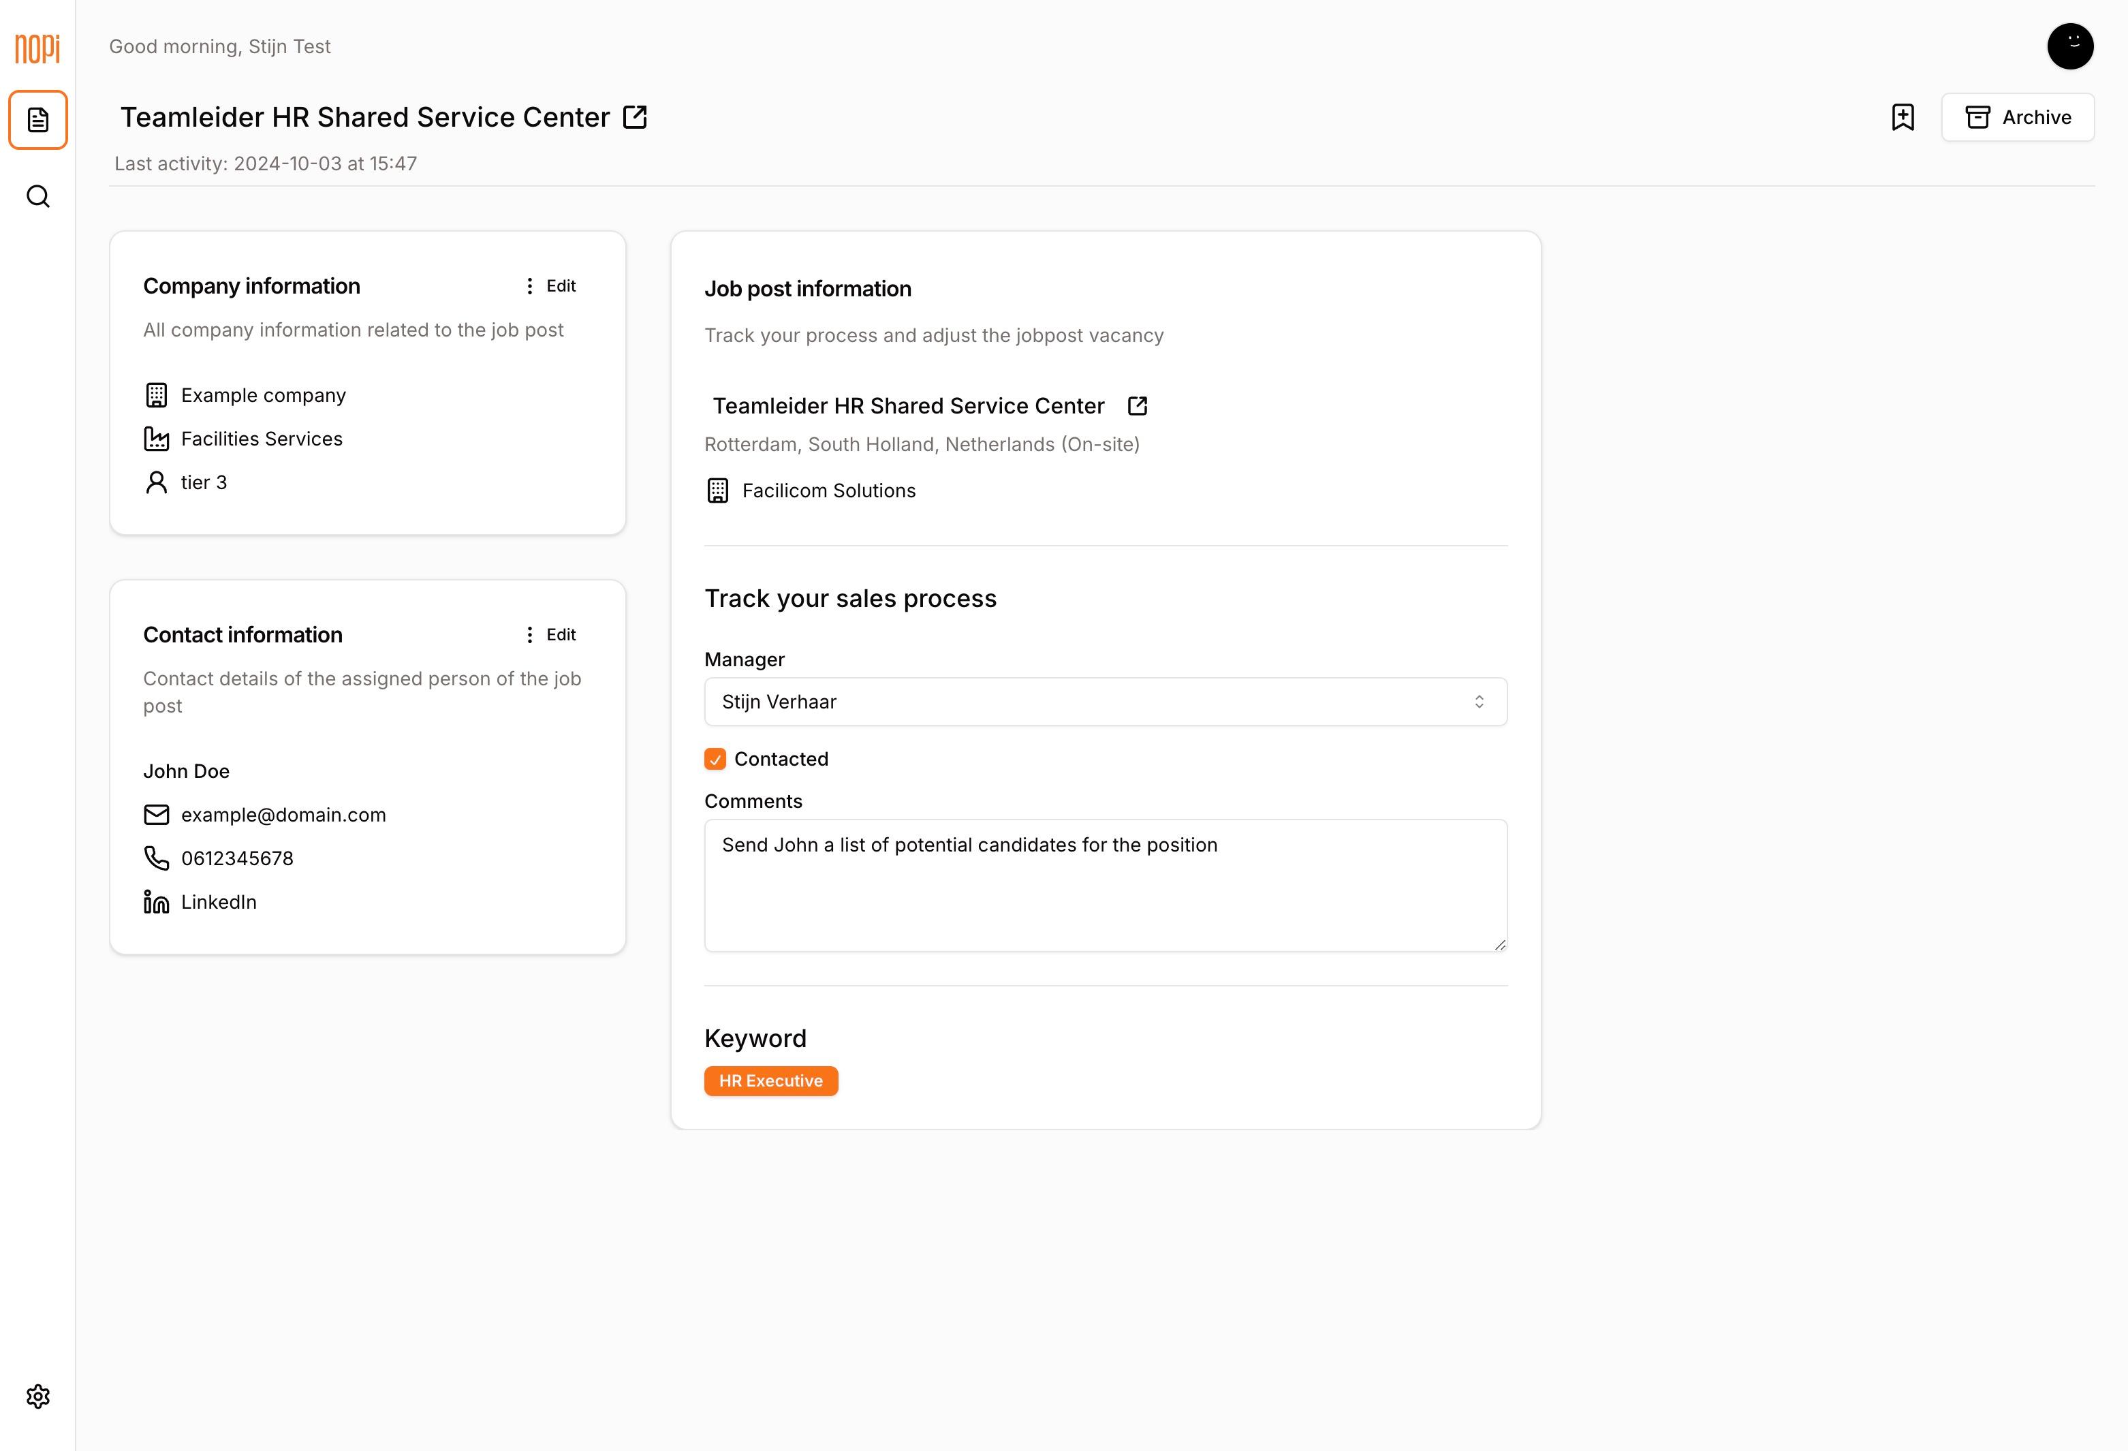2128x1451 pixels.
Task: Open settings gear in sidebar
Action: click(x=37, y=1396)
